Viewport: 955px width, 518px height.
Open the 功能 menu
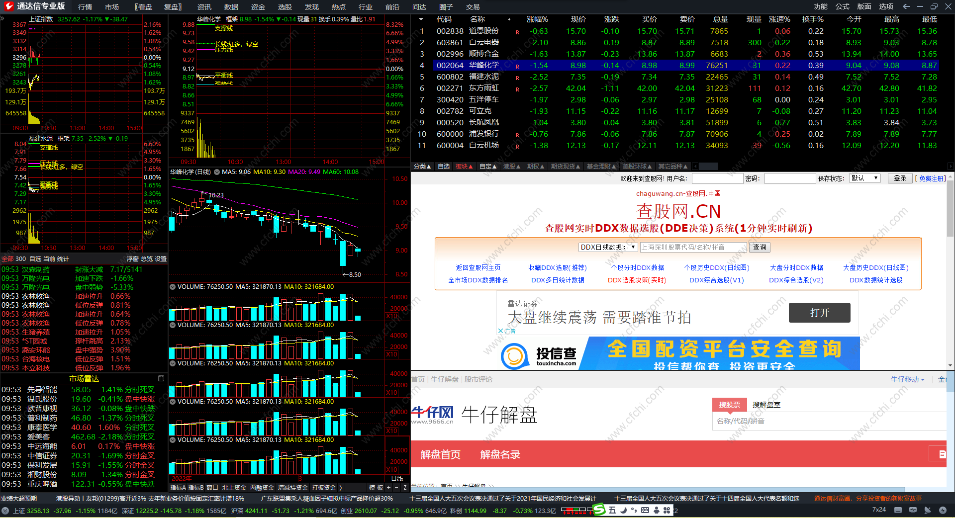pos(821,6)
